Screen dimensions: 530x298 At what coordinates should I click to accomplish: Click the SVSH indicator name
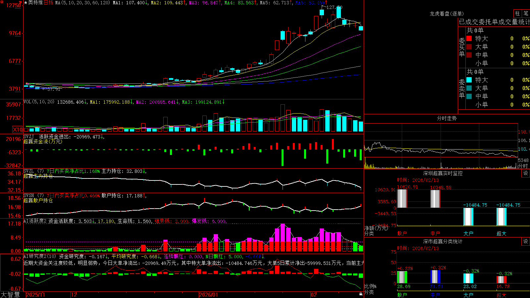click(x=29, y=195)
